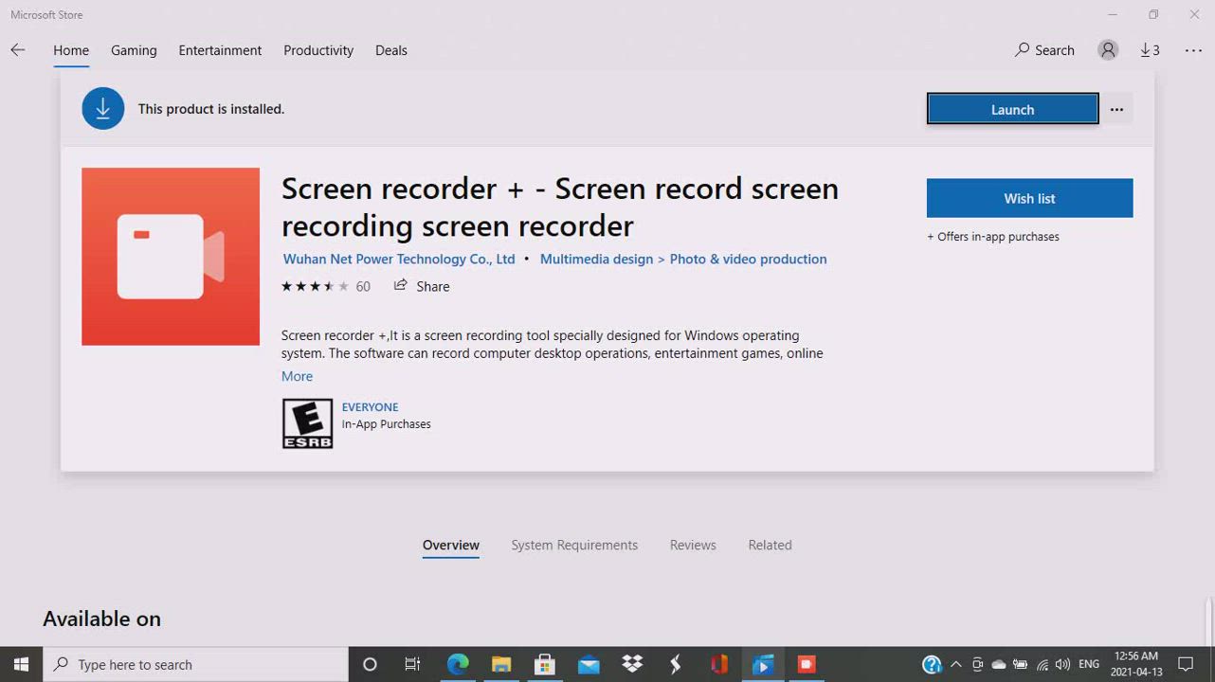Show hidden tray icons chevron
This screenshot has height=682, width=1215.
point(955,664)
